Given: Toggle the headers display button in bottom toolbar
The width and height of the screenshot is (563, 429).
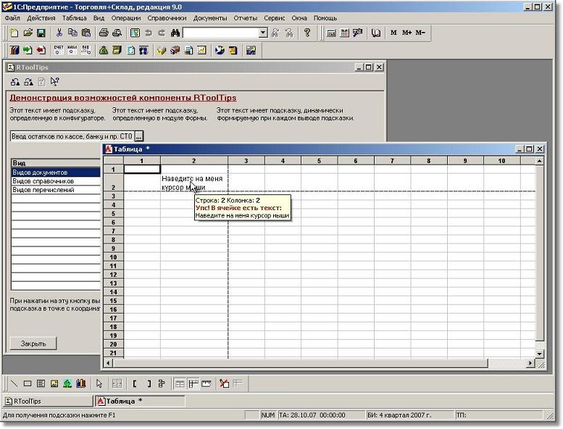Looking at the screenshot, I should click(193, 383).
